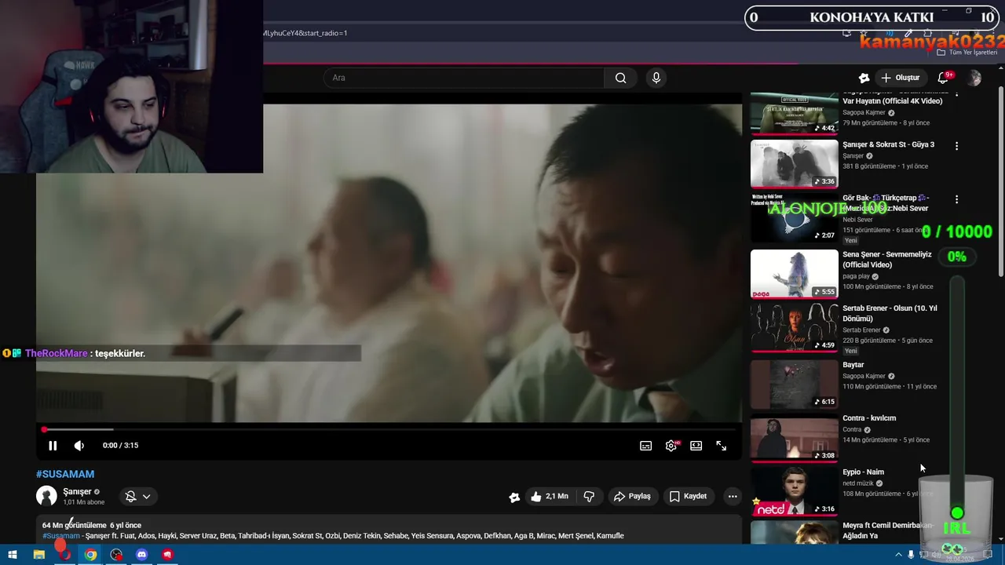Dislike the #SUSAMAM video
Viewport: 1005px width, 565px height.
point(589,496)
